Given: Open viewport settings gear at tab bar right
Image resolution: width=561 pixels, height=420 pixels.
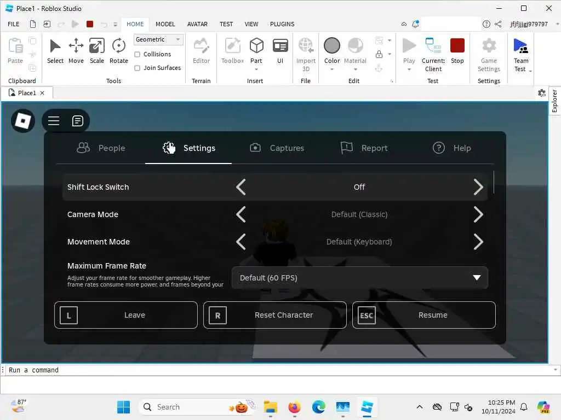Looking at the screenshot, I should pos(542,93).
